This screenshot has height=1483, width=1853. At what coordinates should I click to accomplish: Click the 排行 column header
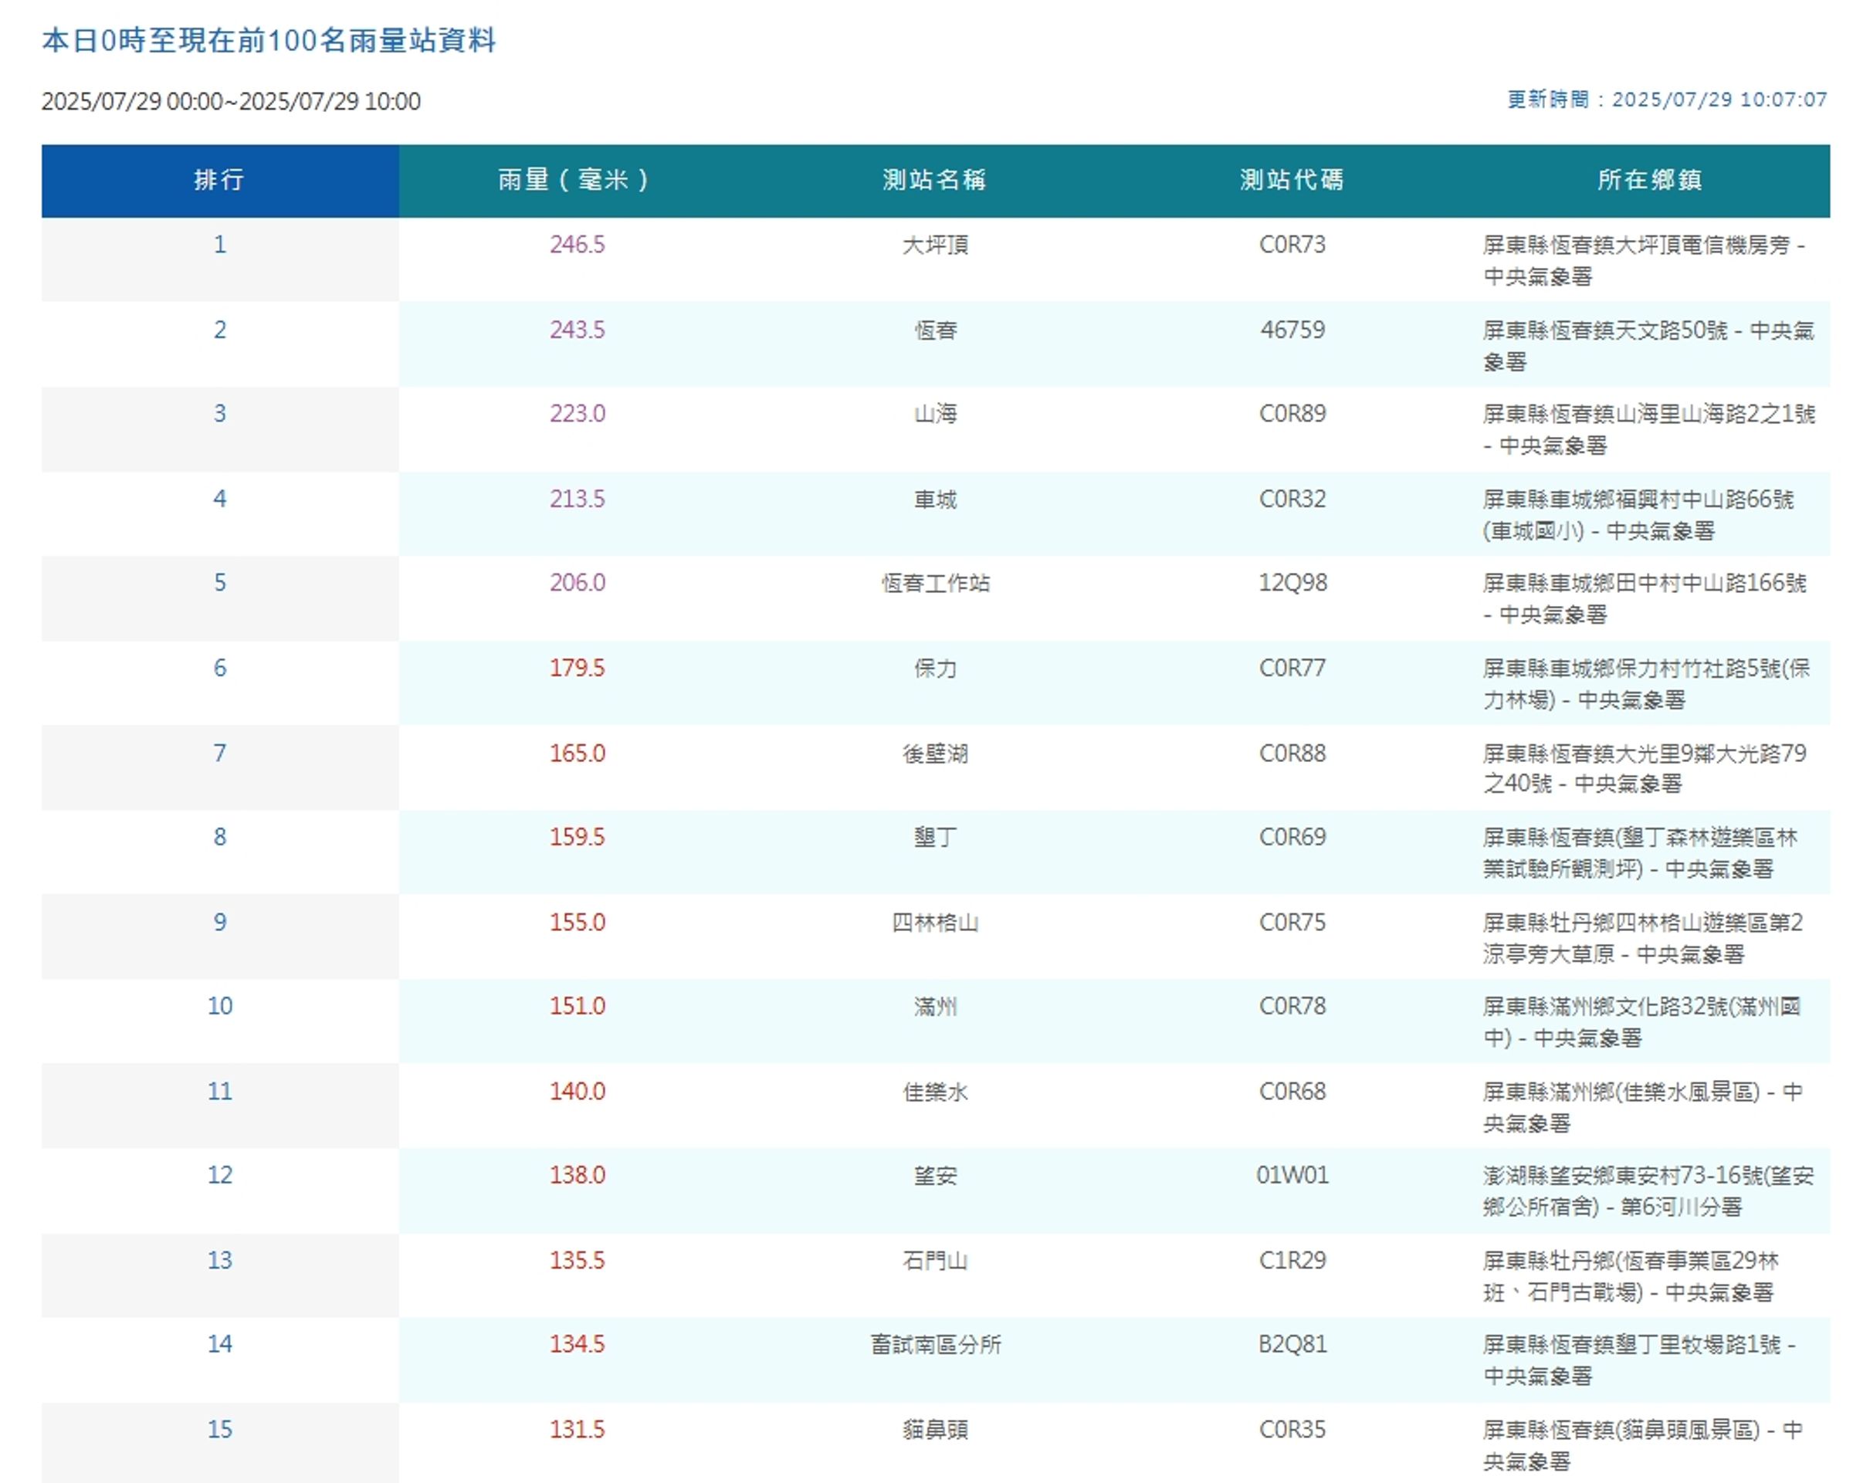pyautogui.click(x=219, y=180)
